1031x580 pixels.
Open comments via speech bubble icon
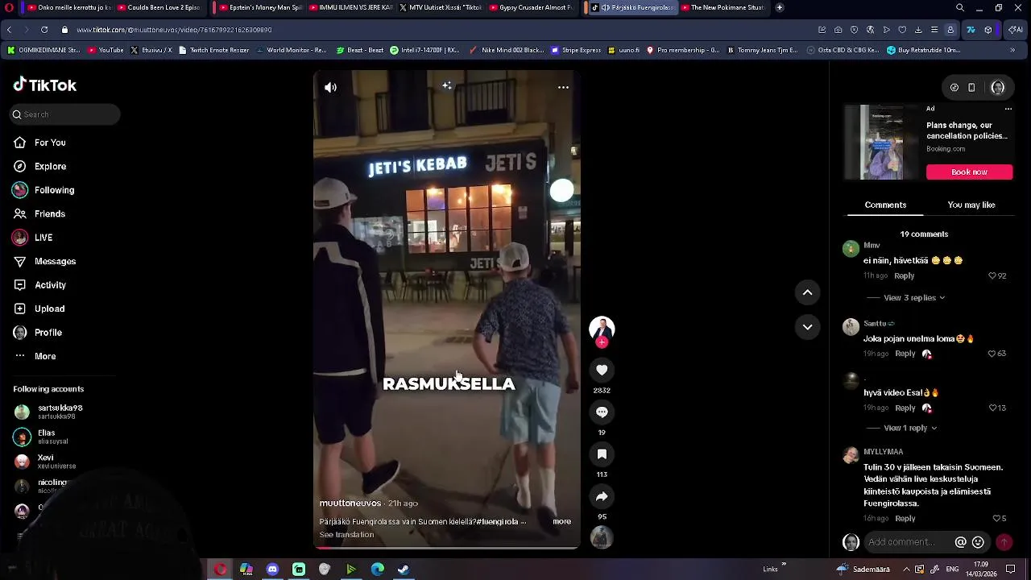click(602, 412)
